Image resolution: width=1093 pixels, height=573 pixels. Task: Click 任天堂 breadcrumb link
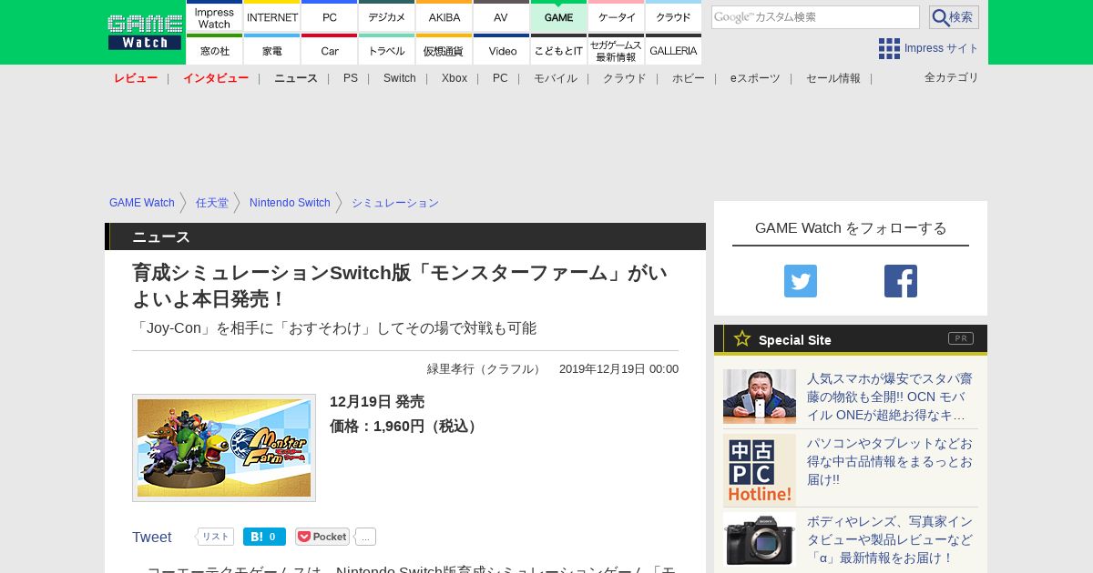[x=212, y=203]
